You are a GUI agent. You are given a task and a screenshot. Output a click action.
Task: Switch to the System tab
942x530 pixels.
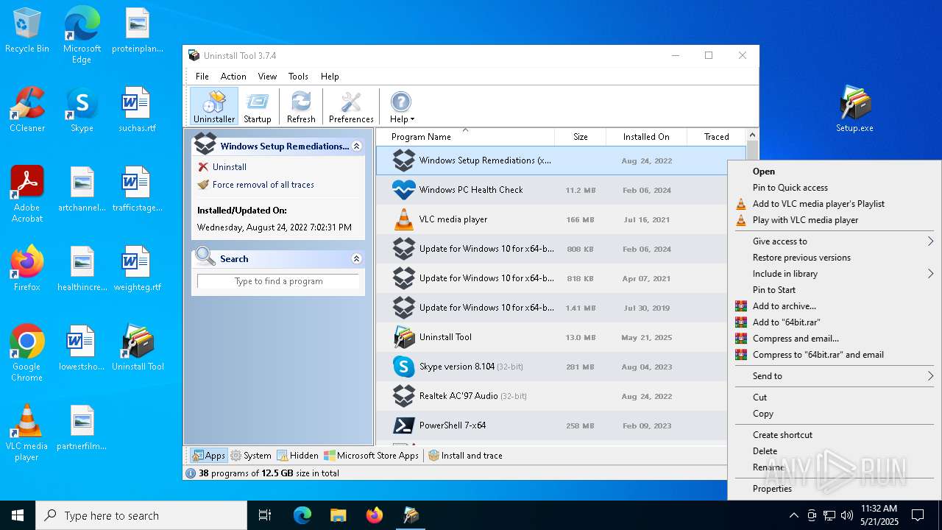[251, 456]
